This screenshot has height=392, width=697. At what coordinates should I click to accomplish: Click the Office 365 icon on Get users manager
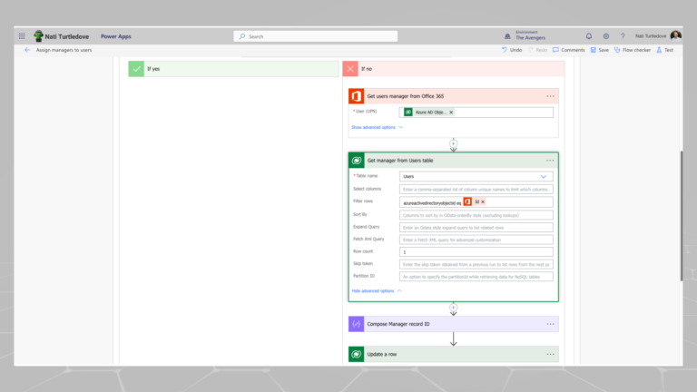(x=356, y=96)
